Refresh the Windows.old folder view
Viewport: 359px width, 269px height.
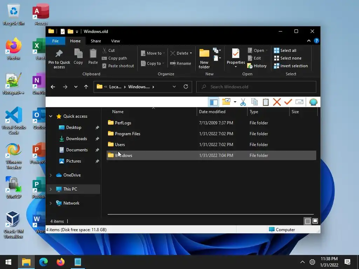click(186, 87)
